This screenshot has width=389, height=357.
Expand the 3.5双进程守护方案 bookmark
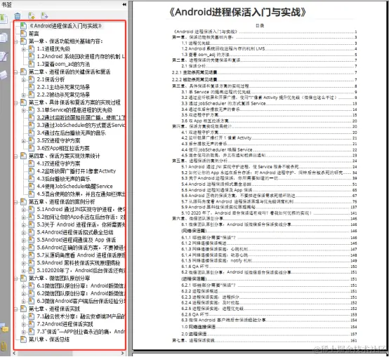[24, 141]
